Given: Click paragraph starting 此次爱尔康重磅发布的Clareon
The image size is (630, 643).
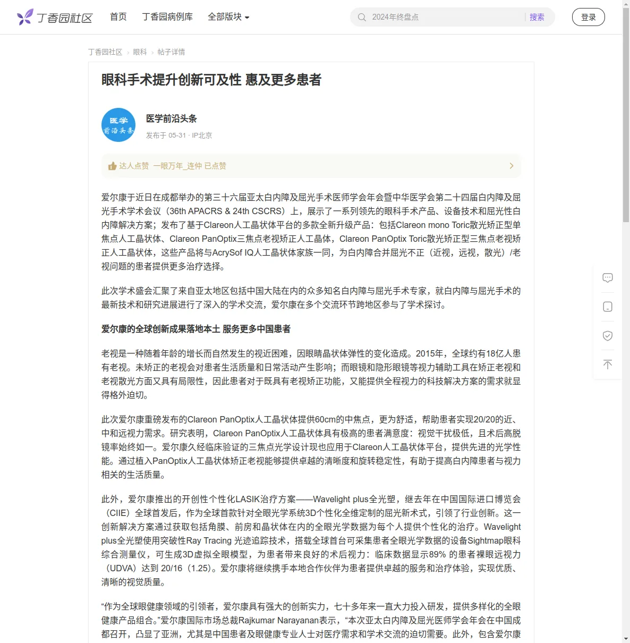Looking at the screenshot, I should click(311, 447).
